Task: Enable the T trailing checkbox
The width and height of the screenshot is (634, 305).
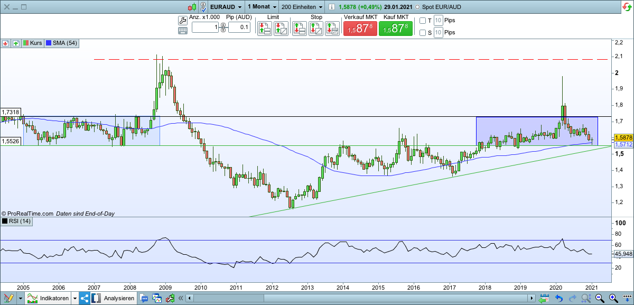Action: coord(422,20)
